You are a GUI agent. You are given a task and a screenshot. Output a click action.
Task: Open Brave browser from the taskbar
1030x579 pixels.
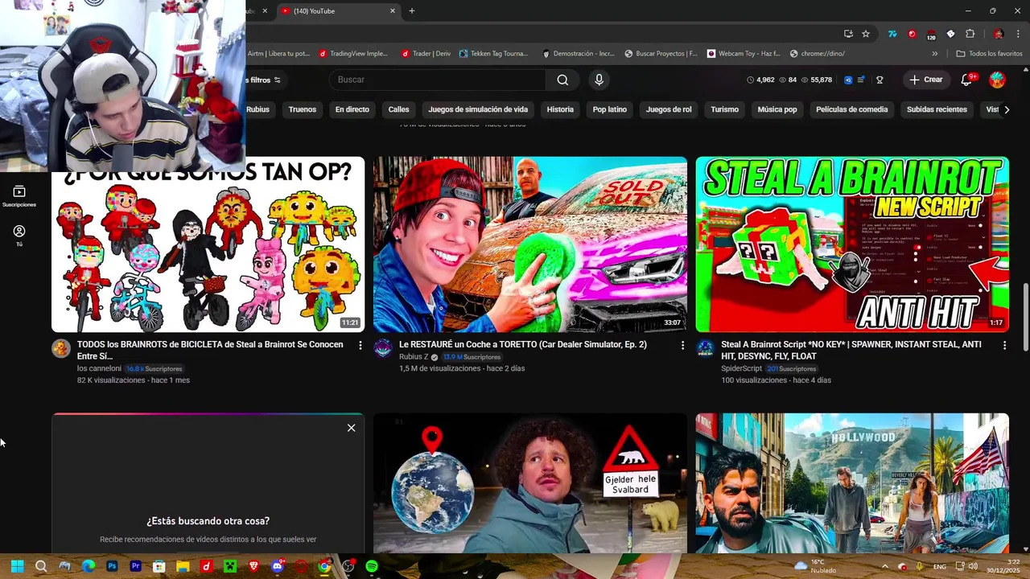click(253, 566)
